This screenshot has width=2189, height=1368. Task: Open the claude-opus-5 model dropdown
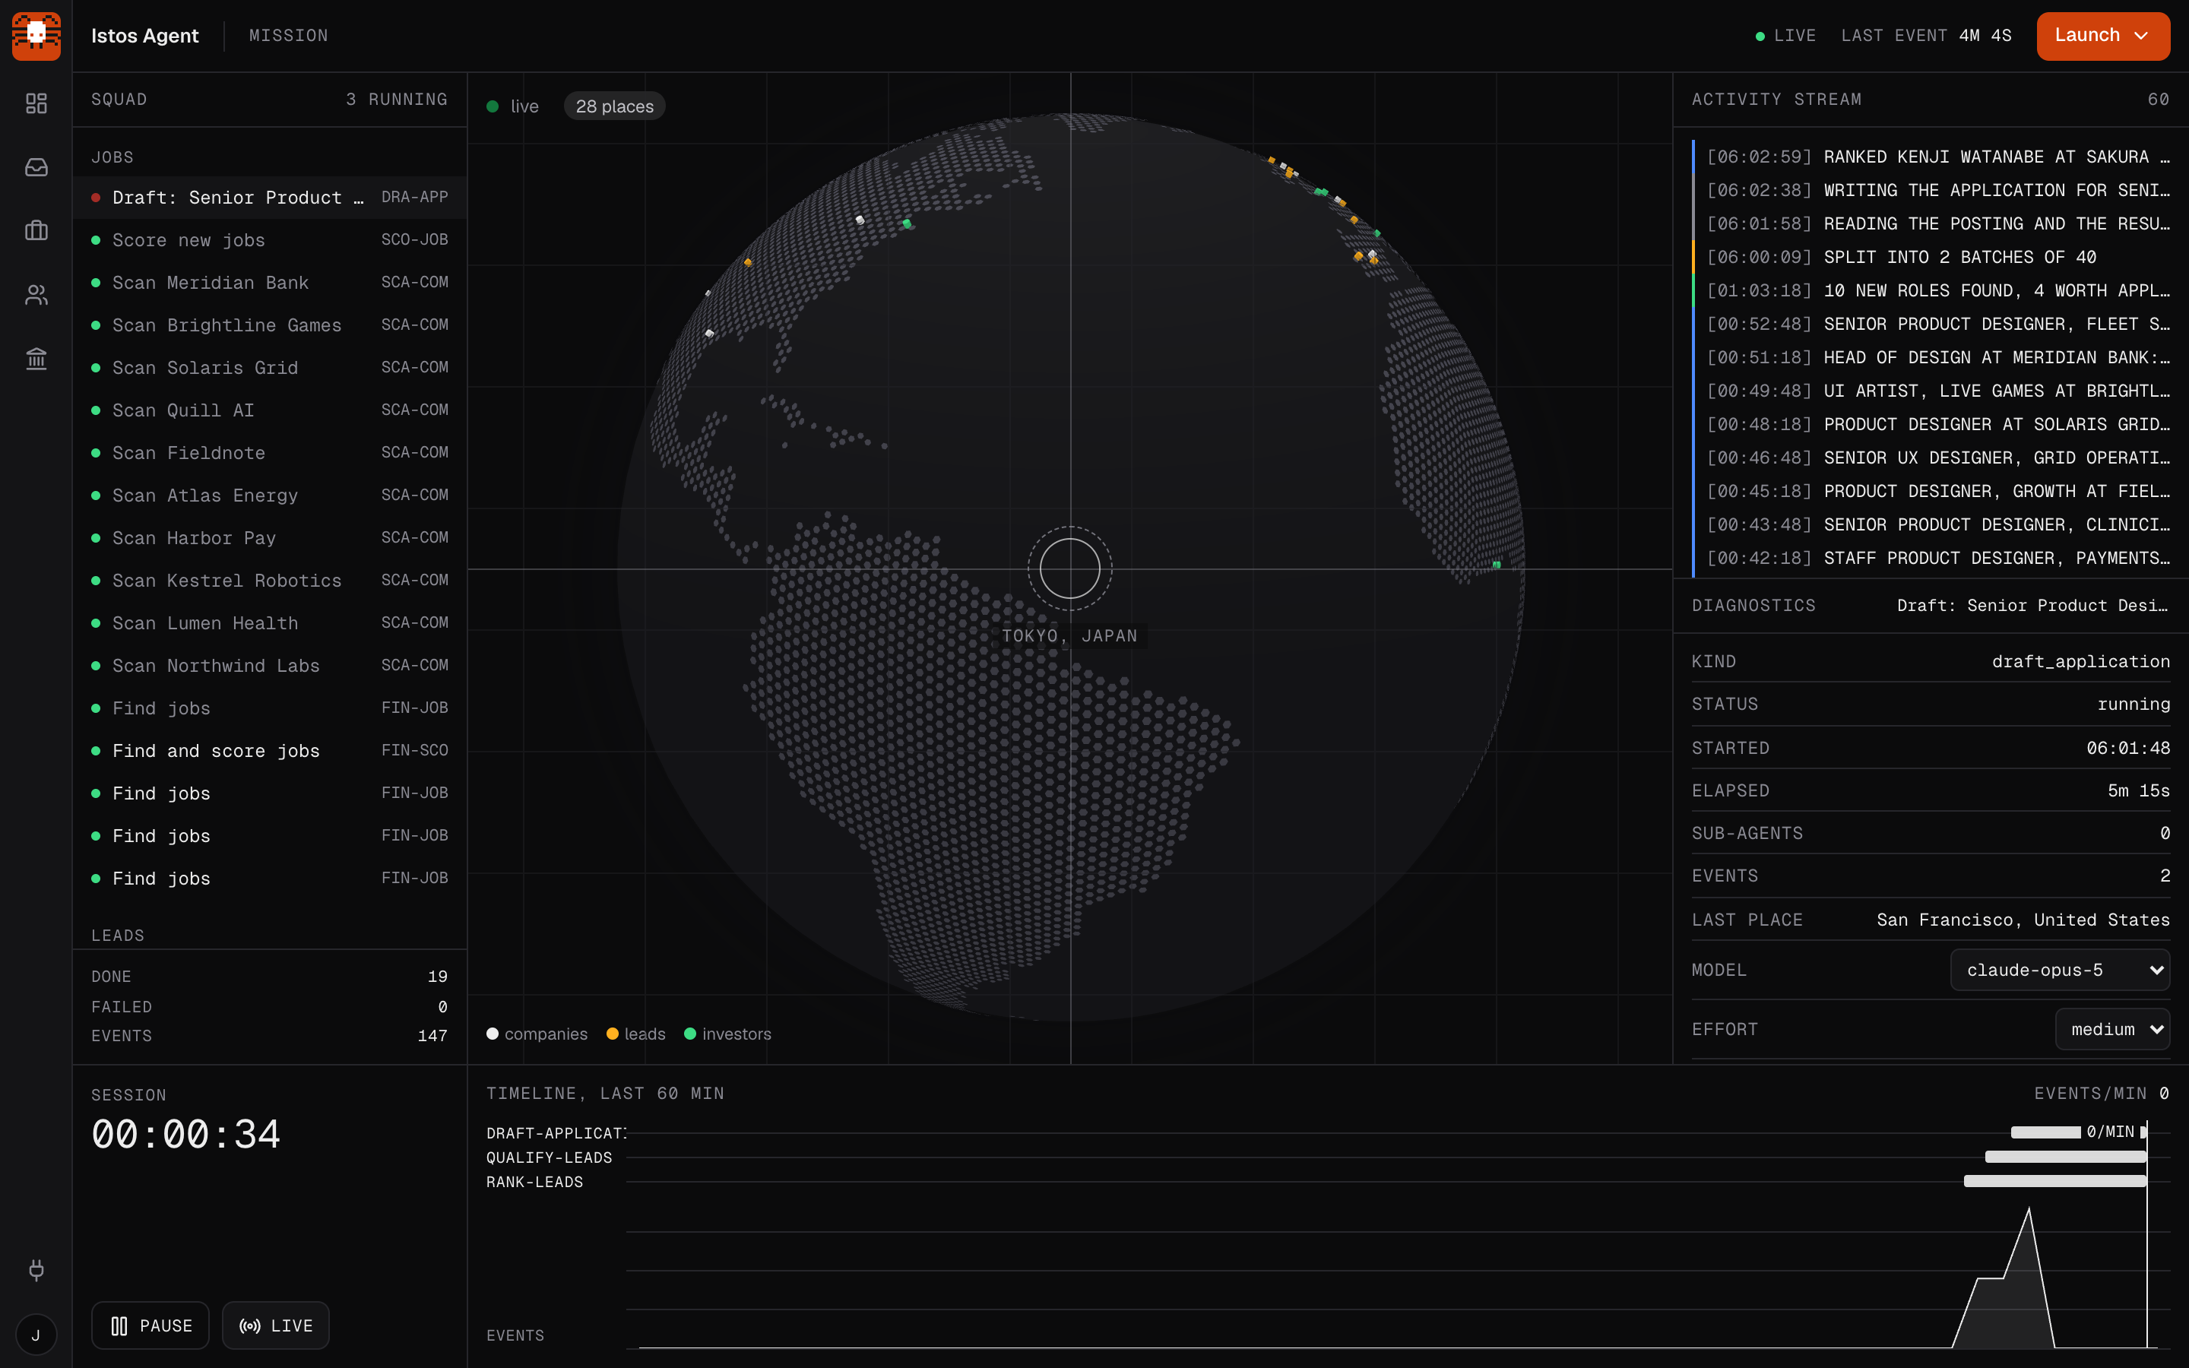2060,970
